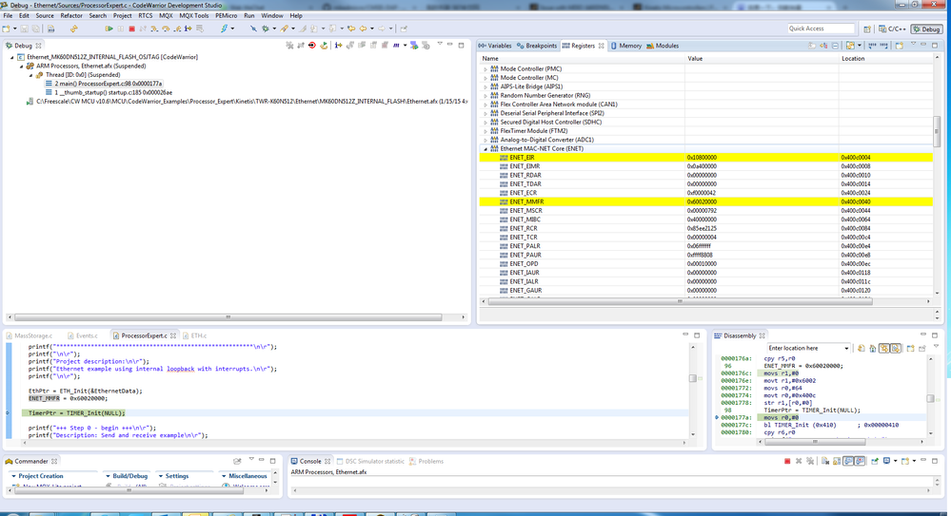The width and height of the screenshot is (951, 516).
Task: Select main() ProcessorExpert.c:98 stack frame
Action: click(103, 84)
